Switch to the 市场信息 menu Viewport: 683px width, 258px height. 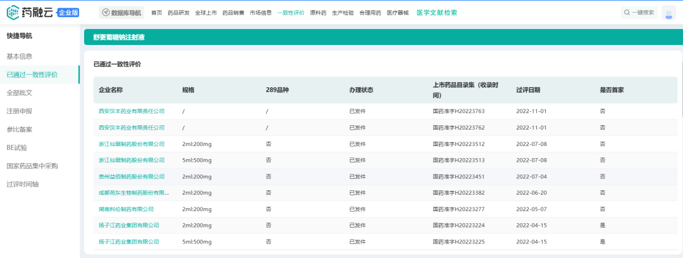[x=261, y=13]
